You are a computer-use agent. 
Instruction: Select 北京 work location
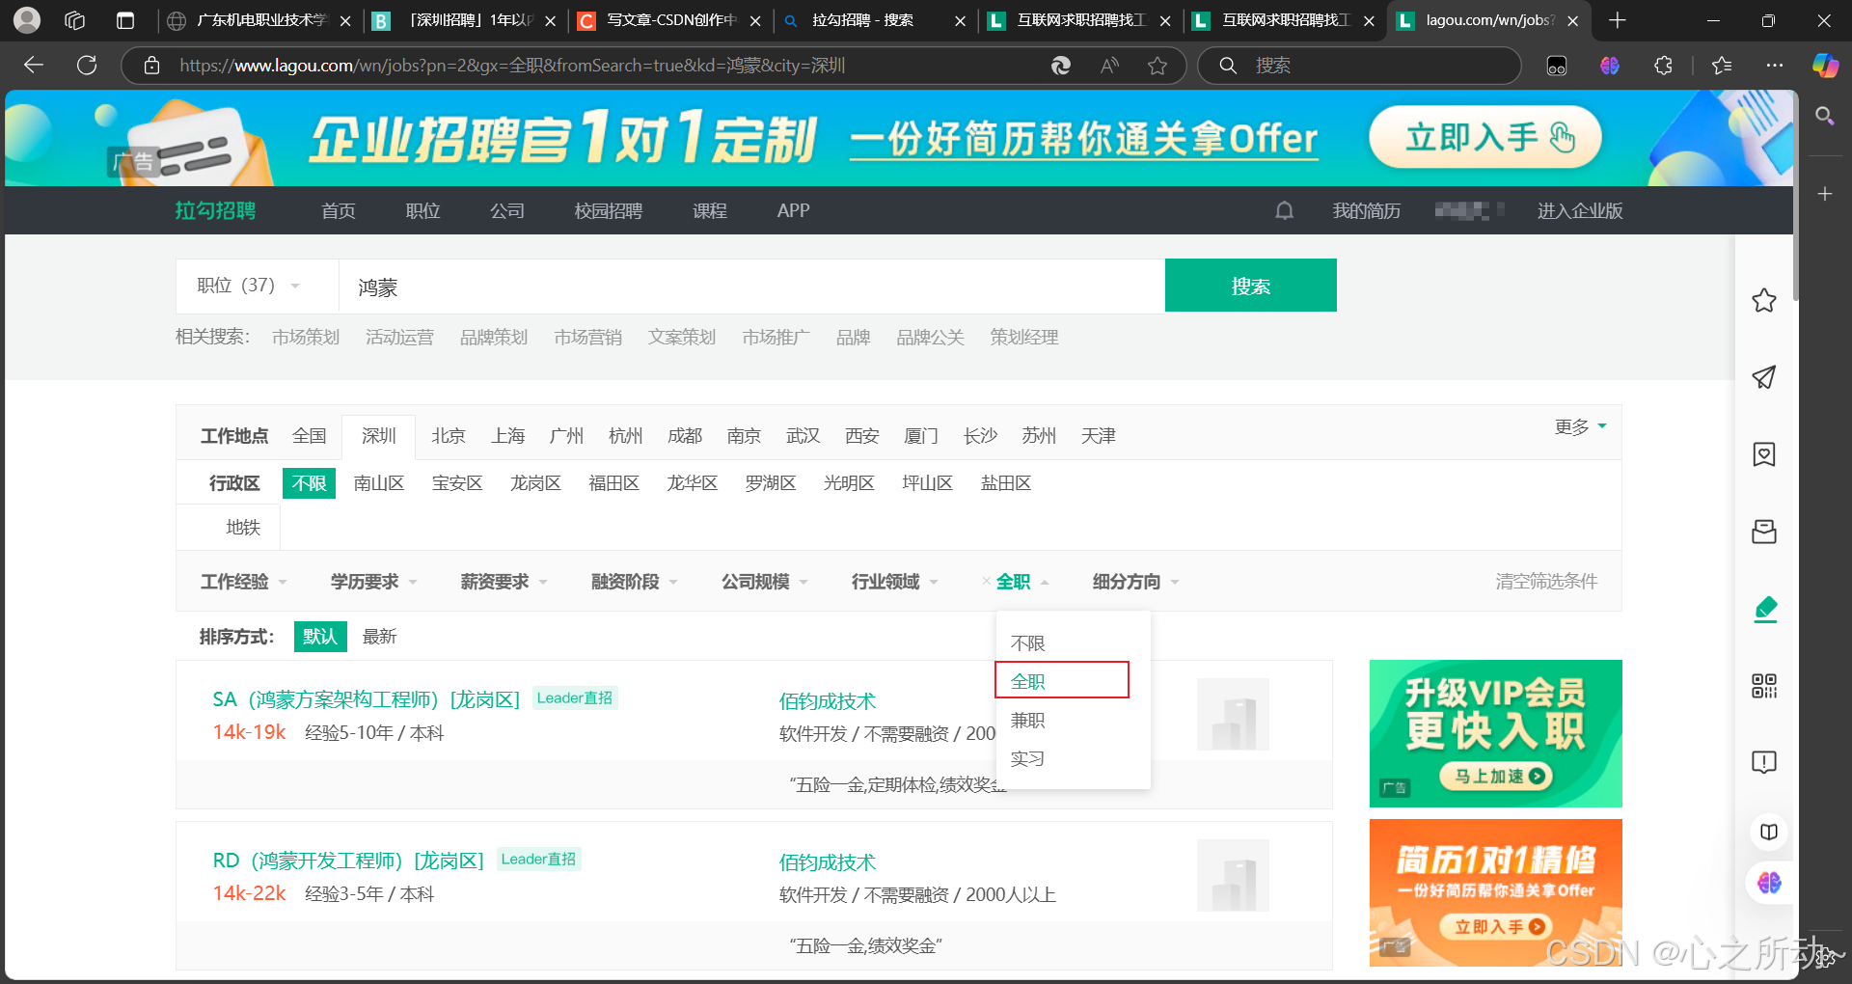(x=448, y=436)
